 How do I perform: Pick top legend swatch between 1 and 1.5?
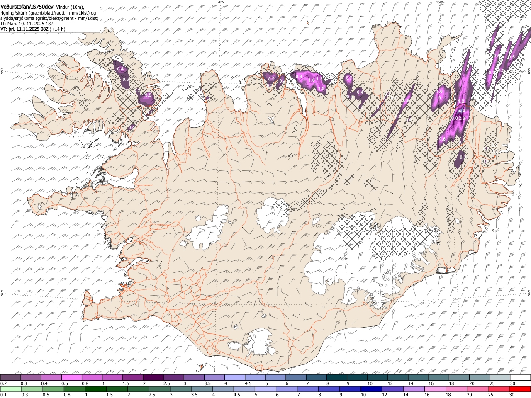(x=112, y=378)
